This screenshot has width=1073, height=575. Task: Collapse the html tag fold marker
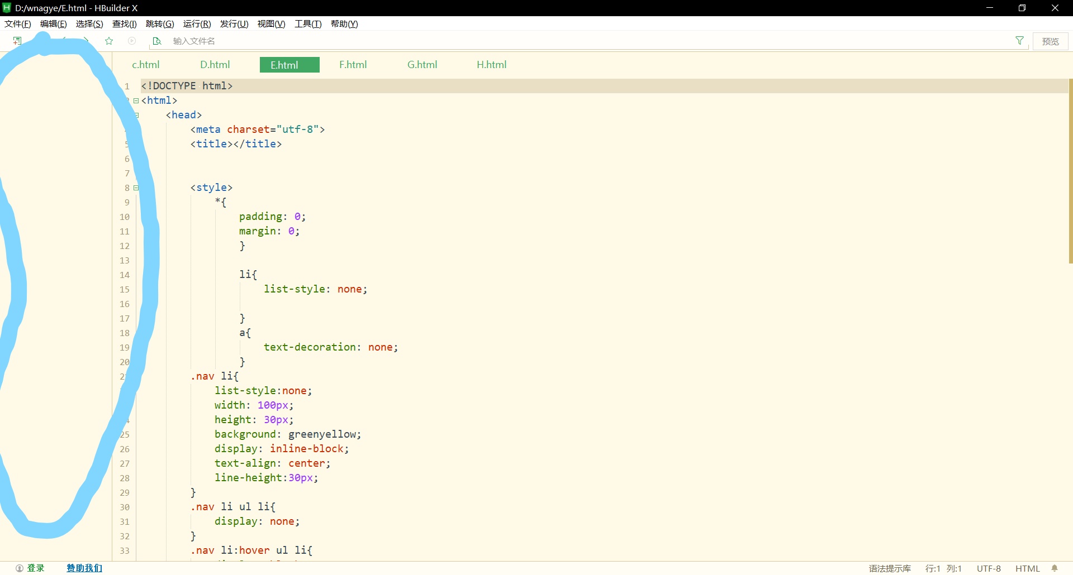coord(136,100)
